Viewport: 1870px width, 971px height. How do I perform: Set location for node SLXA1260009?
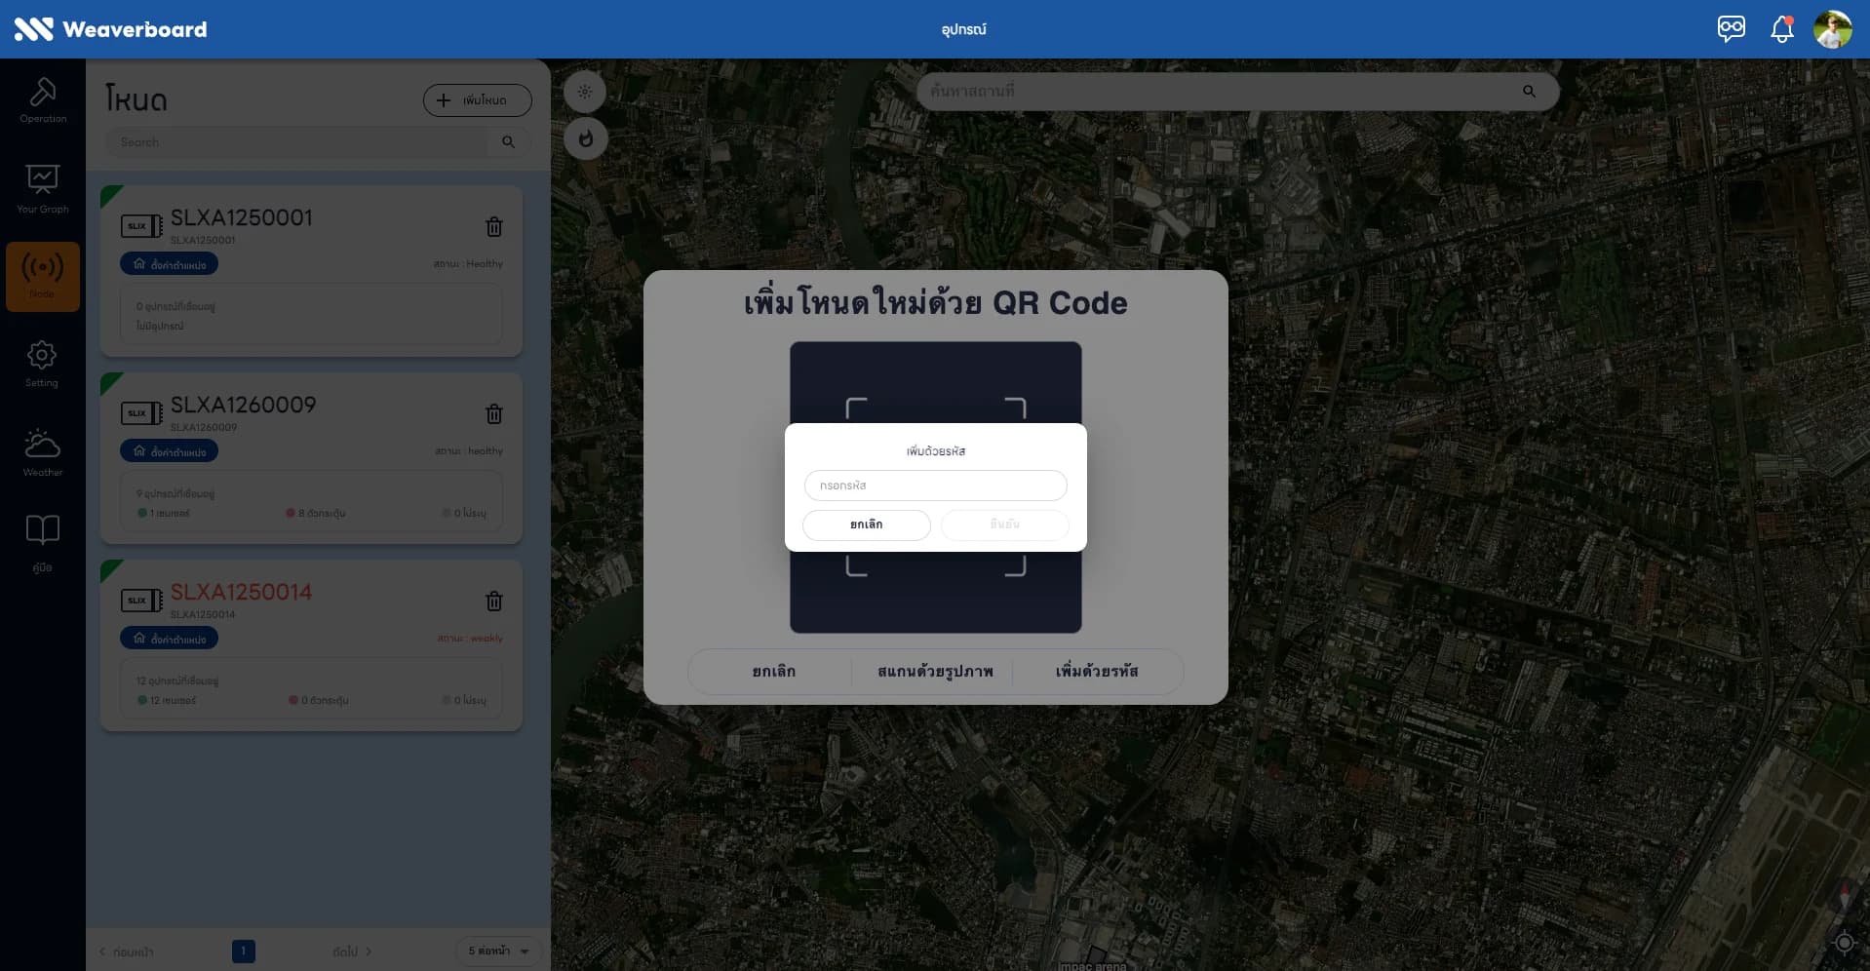click(170, 451)
